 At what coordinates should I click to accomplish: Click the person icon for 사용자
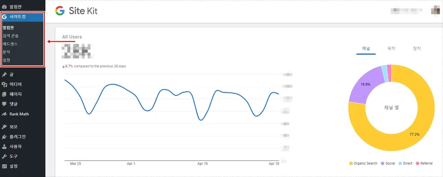pos(4,147)
